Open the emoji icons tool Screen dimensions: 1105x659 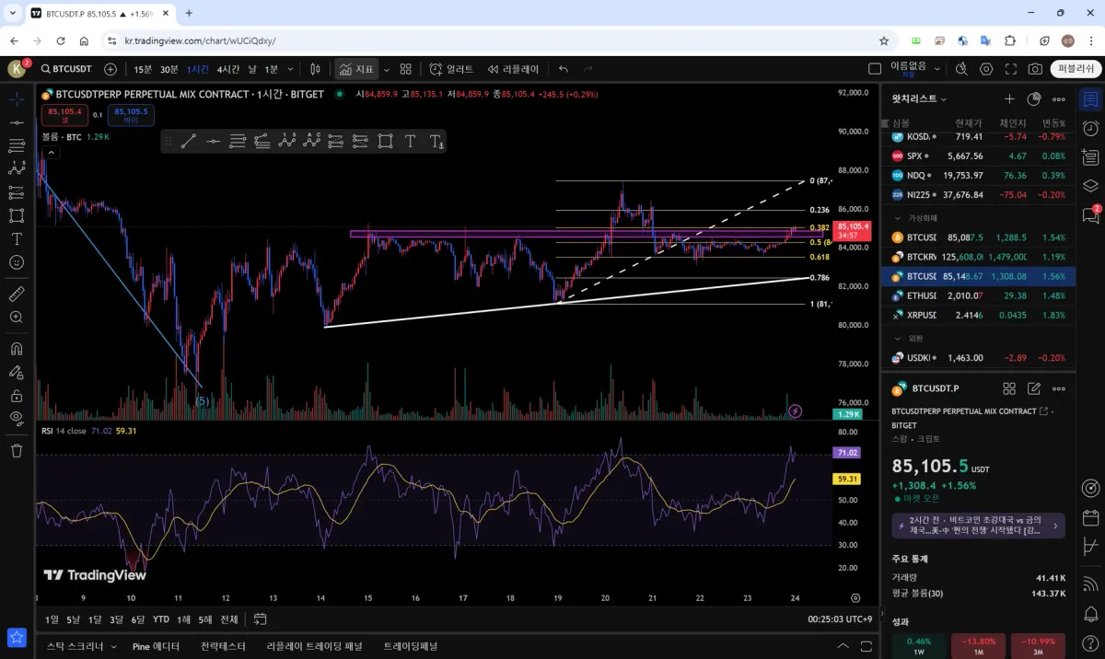pos(17,262)
